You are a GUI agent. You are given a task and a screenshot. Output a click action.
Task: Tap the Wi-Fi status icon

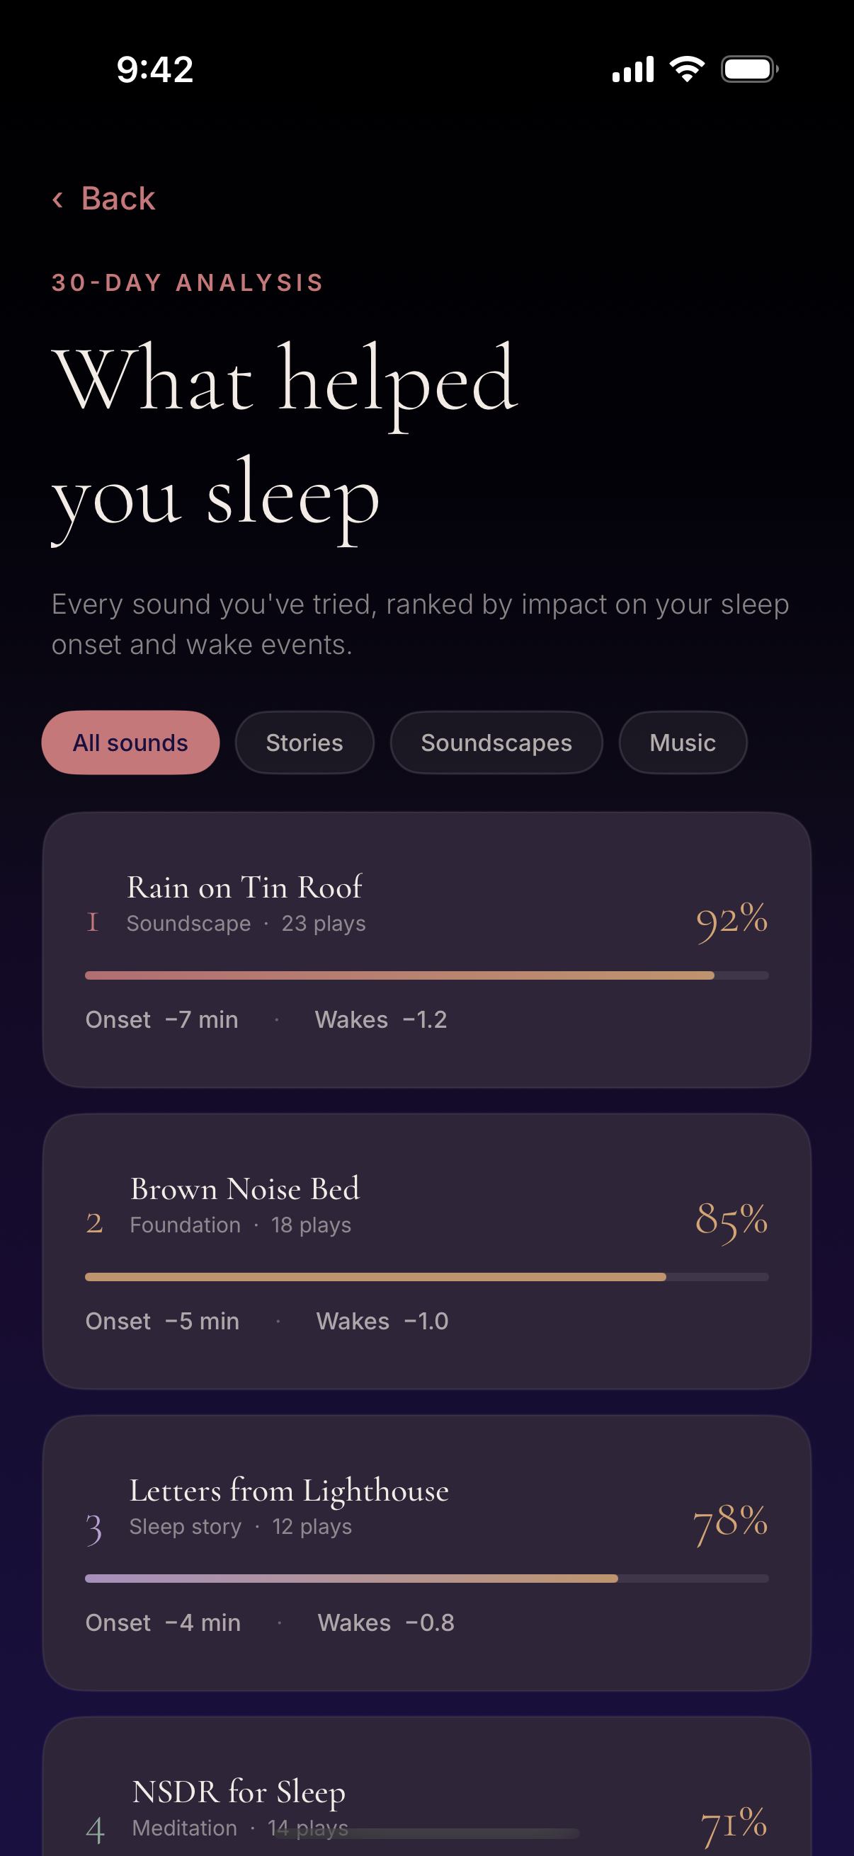687,69
